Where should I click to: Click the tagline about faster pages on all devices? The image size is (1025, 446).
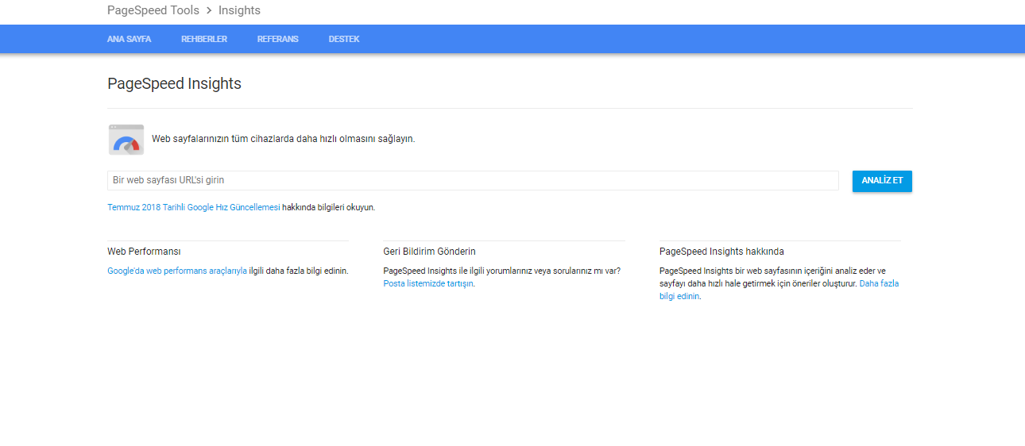283,139
